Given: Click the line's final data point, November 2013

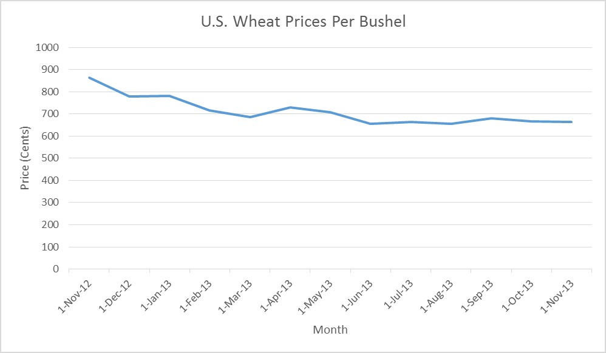Looking at the screenshot, I should [x=571, y=122].
